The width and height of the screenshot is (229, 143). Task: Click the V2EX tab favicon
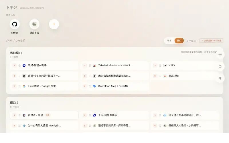[x=165, y=65]
